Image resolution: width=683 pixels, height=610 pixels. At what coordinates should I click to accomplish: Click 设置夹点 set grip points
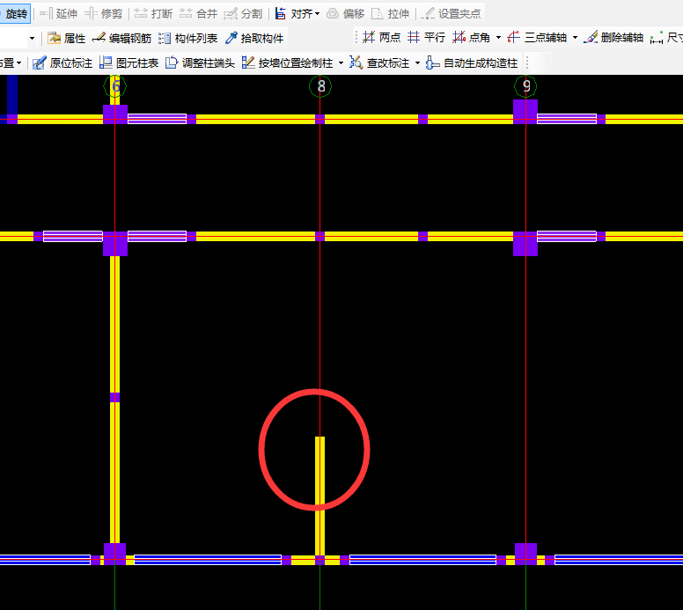tap(451, 14)
